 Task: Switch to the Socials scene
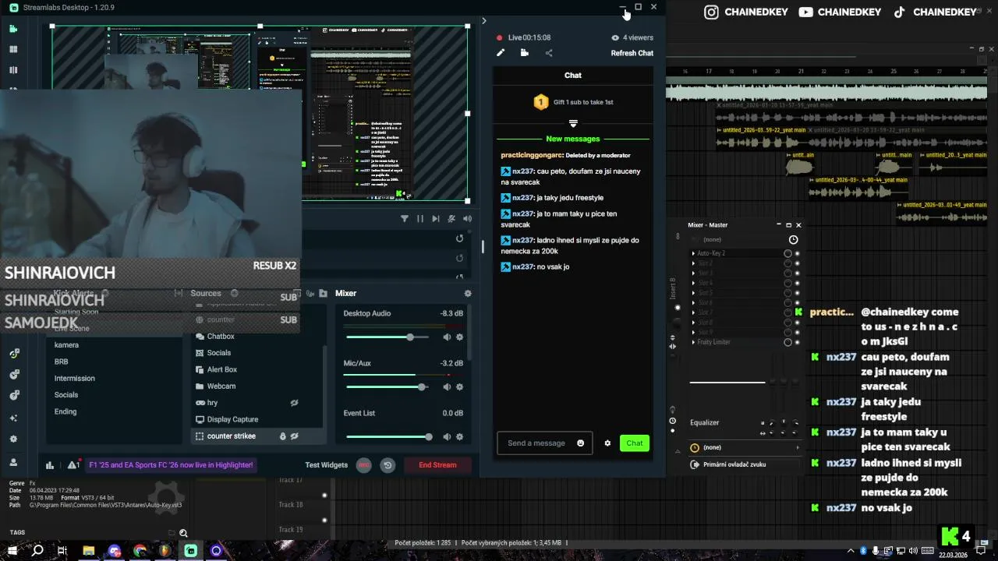[66, 395]
